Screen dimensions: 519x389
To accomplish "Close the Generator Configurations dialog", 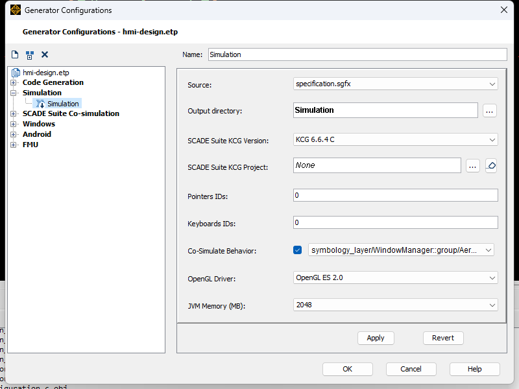I will [504, 10].
